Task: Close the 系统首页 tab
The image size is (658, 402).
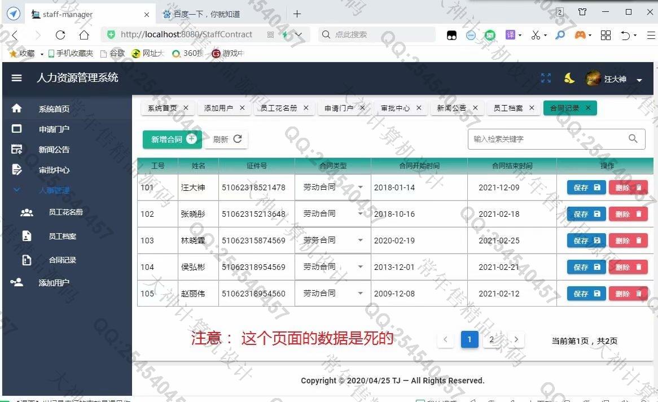Action: pyautogui.click(x=186, y=108)
